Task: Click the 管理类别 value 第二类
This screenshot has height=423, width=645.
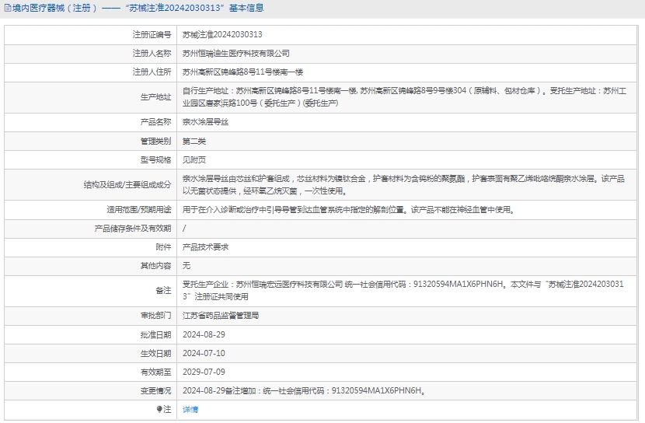Action: click(194, 141)
